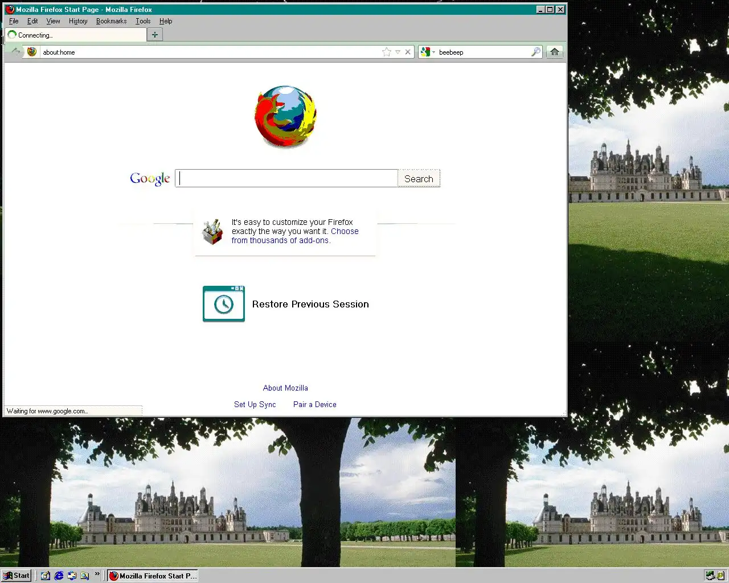Open the Tools menu

pyautogui.click(x=143, y=21)
